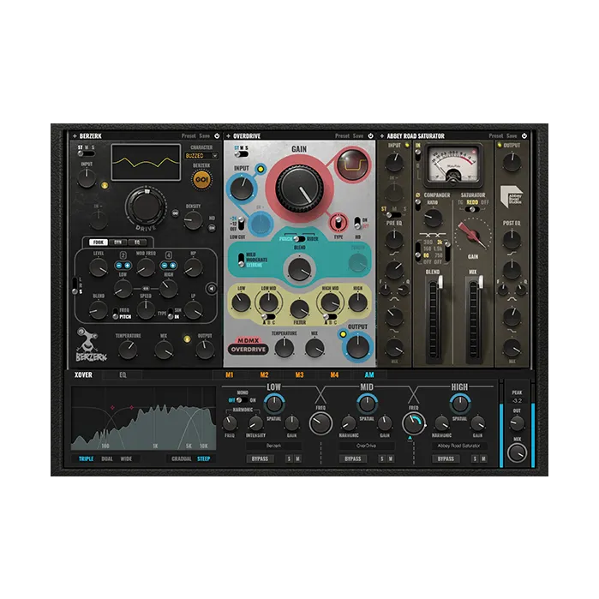Screen dimensions: 599x599
Task: Click the speaker monitor icon in Berzerk
Action: [212, 289]
